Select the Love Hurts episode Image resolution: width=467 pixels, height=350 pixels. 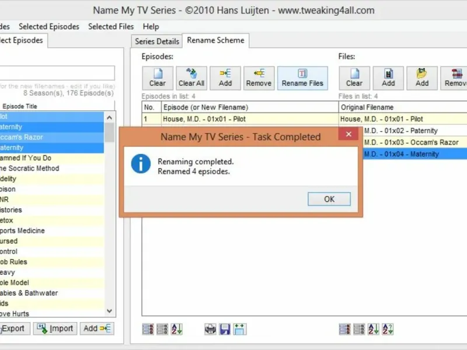[52, 313]
